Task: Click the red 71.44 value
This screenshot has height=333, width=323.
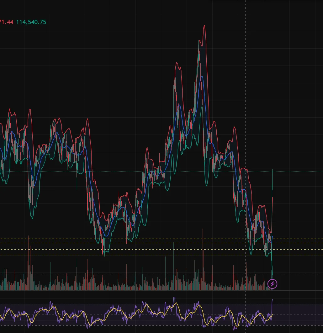Action: coord(6,22)
